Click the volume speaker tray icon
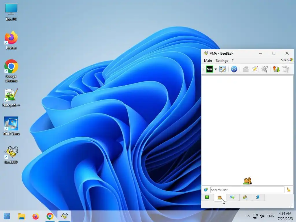This screenshot has height=222, width=296. [x=262, y=216]
